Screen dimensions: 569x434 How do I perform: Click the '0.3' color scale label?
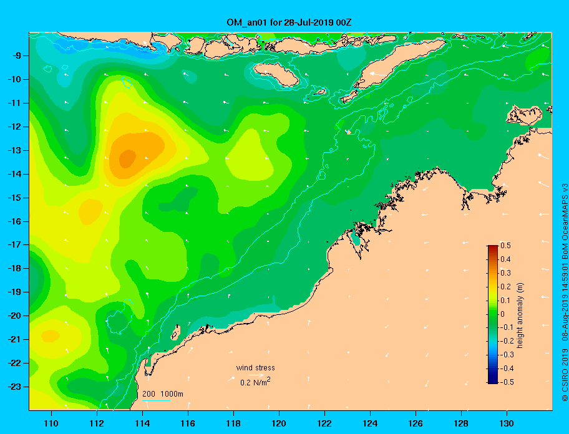pos(505,273)
